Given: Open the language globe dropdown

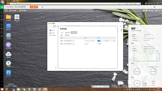Looking at the screenshot, I should pos(153,11).
